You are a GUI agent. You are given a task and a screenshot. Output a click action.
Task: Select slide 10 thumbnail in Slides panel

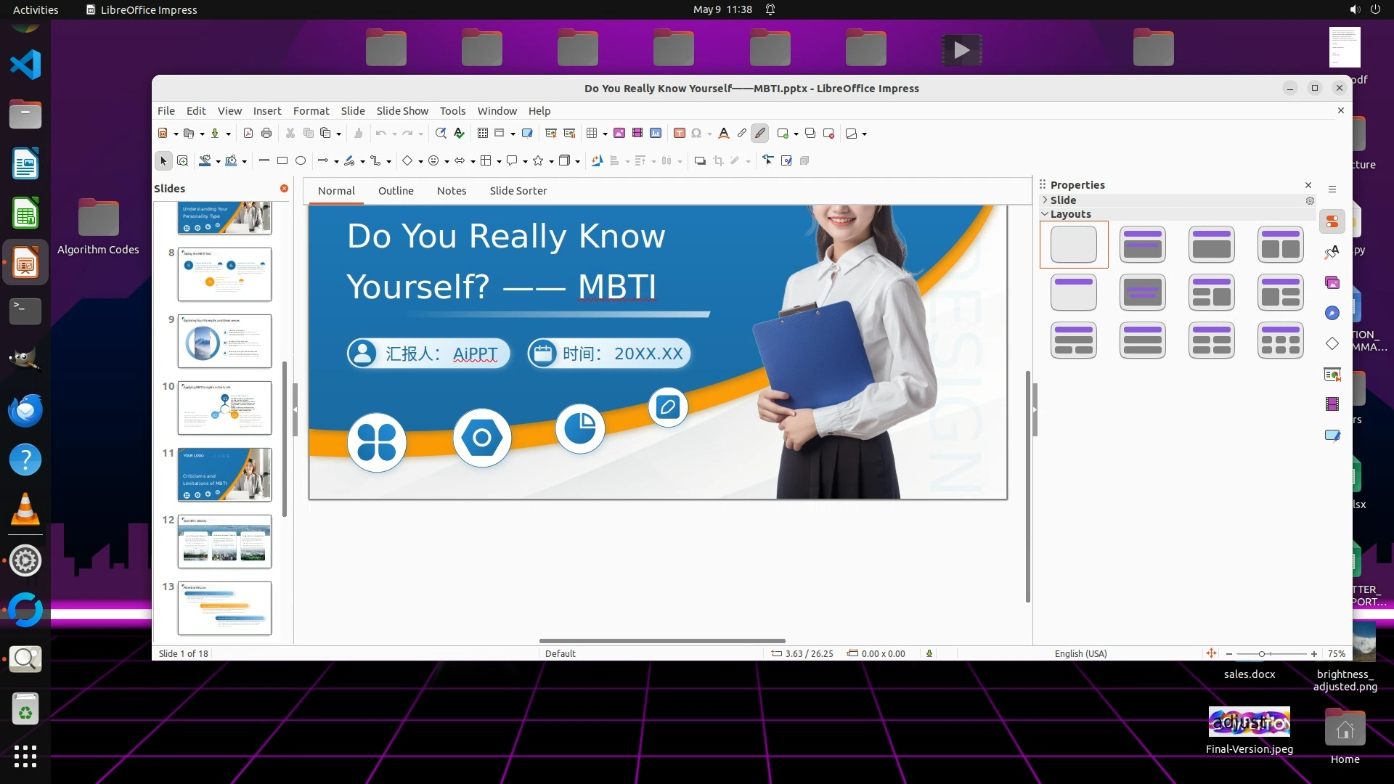click(224, 408)
